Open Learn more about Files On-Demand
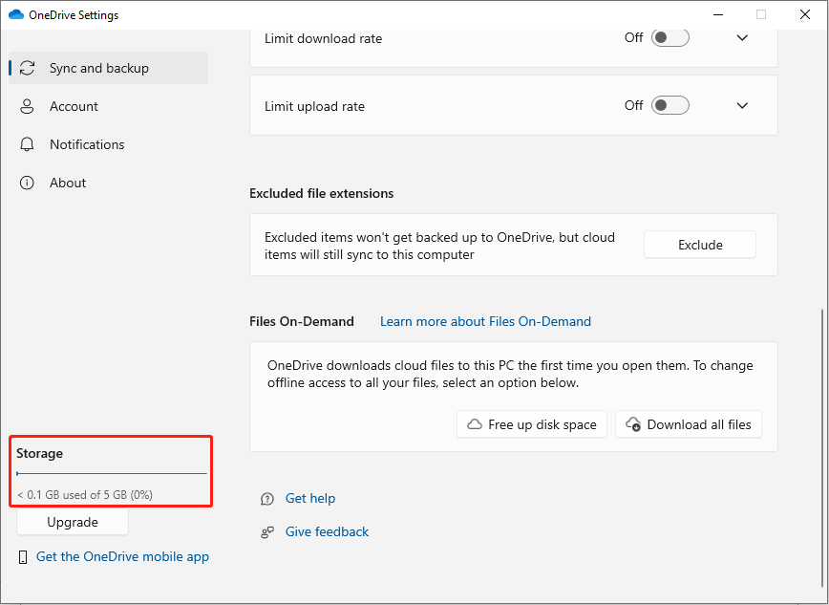Screen dimensions: 829x605 [x=485, y=321]
